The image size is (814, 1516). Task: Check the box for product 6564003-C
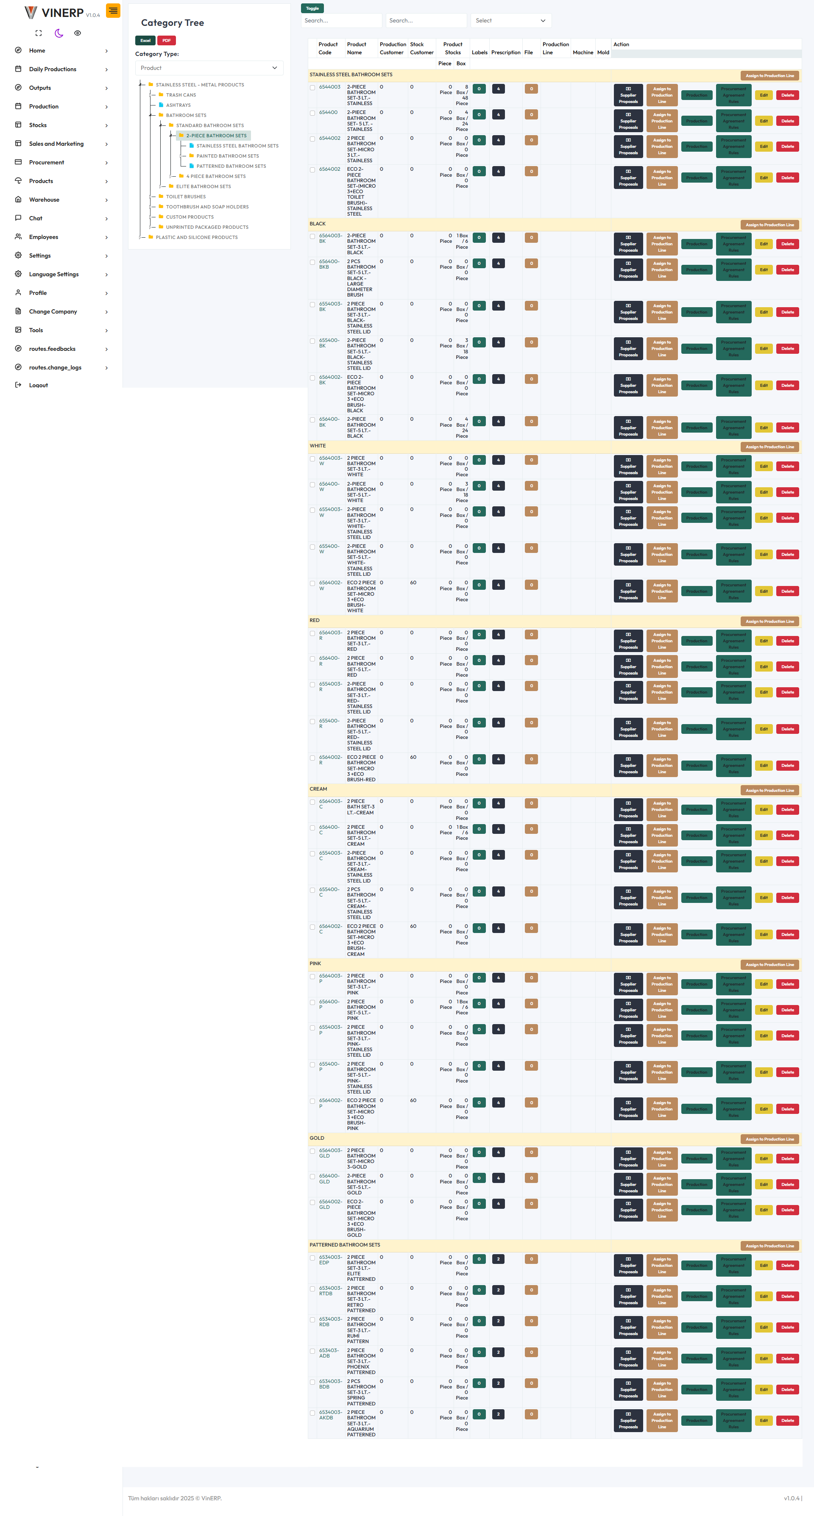[x=313, y=802]
